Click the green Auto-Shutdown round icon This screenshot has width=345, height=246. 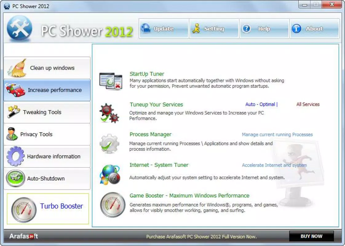coord(15,178)
